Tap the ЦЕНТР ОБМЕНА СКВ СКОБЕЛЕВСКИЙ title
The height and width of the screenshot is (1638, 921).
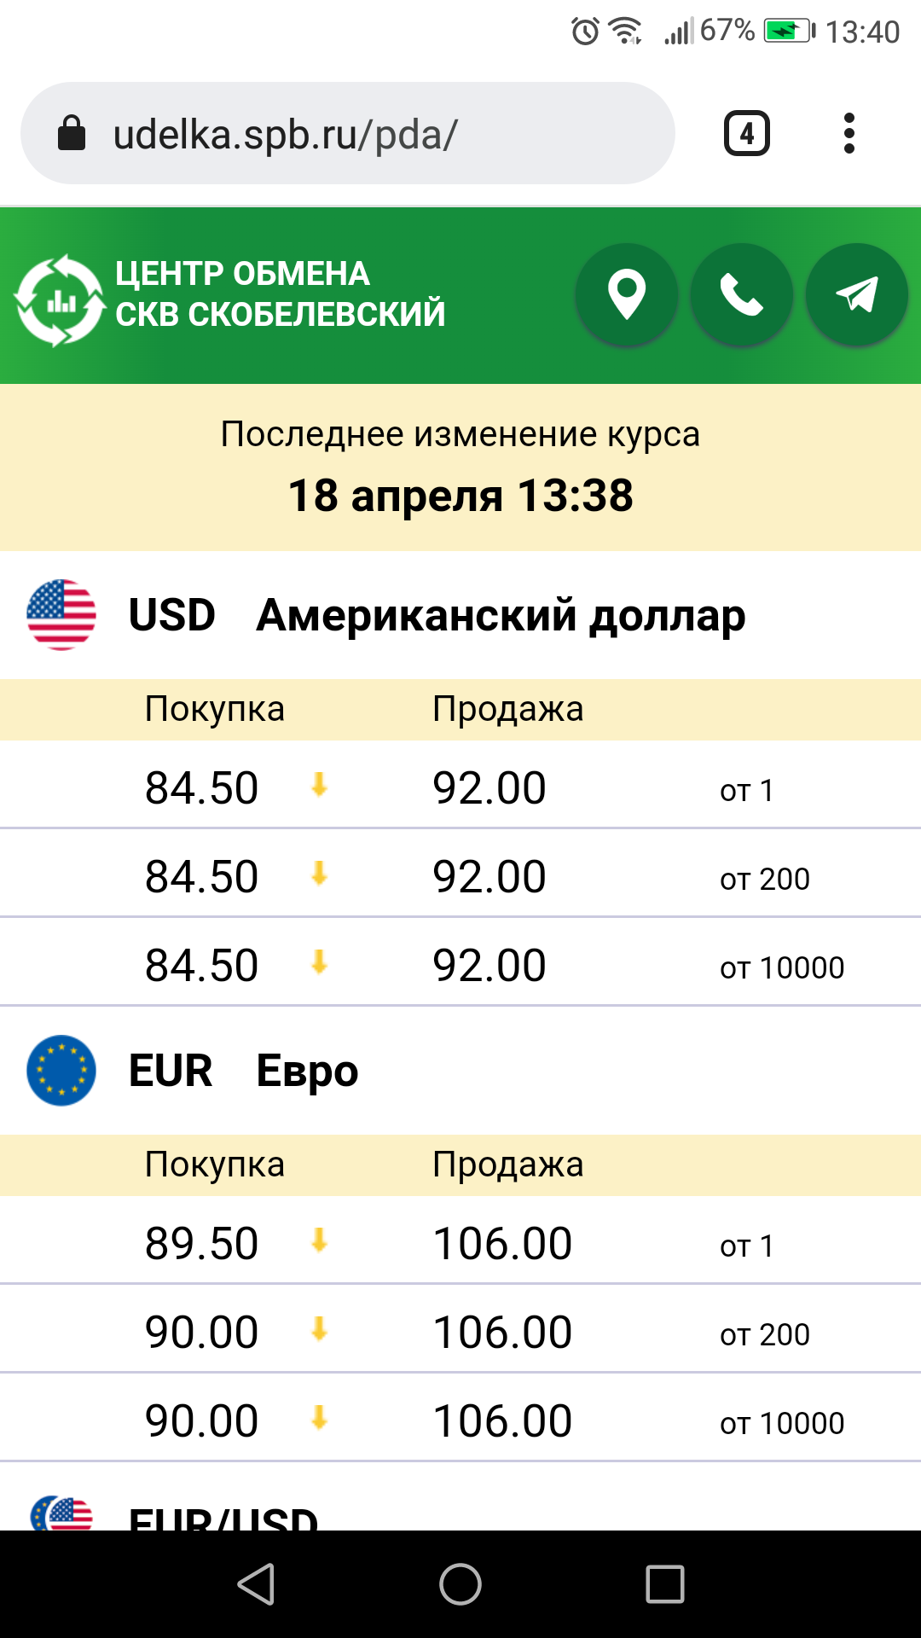click(x=281, y=294)
